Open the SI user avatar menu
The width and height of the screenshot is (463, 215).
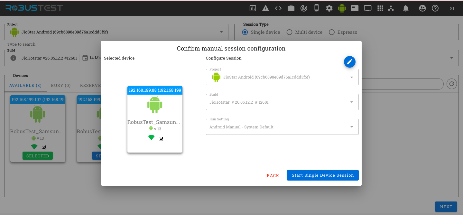(452, 8)
